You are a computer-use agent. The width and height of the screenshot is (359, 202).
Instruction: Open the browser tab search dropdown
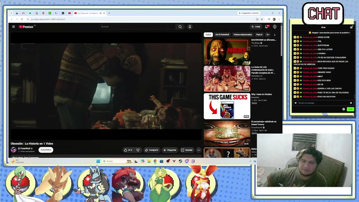11,13
